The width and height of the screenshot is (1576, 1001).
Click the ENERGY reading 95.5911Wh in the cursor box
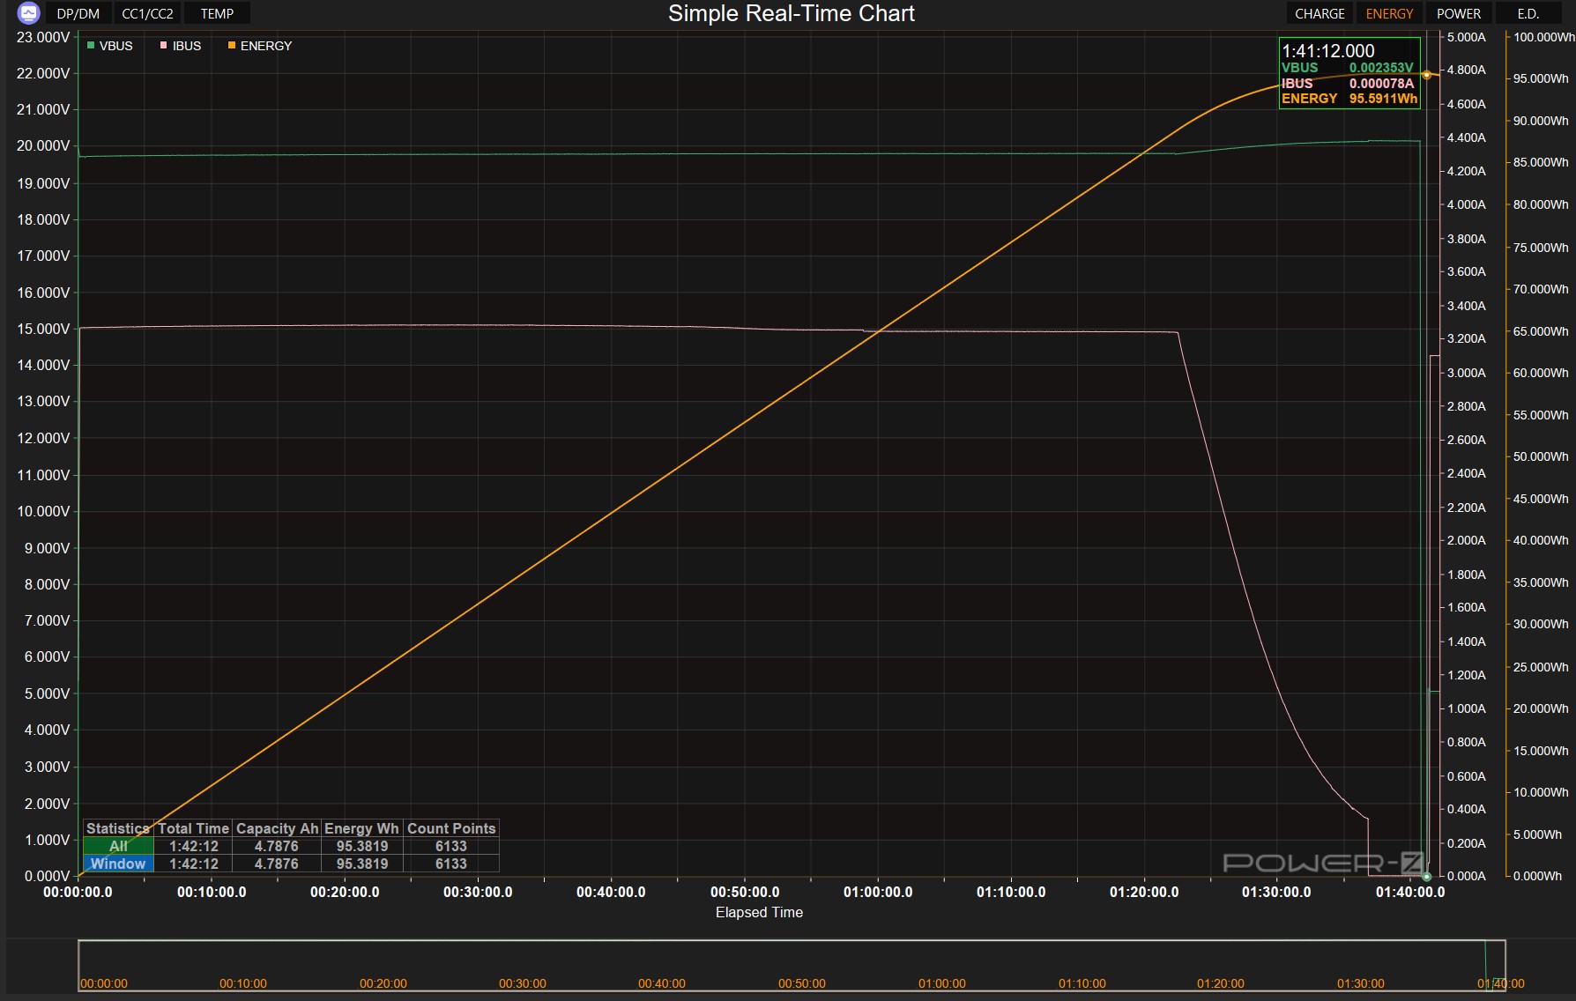1383,99
